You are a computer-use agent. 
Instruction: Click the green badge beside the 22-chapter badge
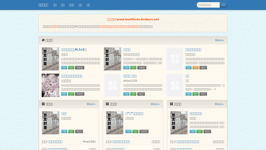coord(71,94)
